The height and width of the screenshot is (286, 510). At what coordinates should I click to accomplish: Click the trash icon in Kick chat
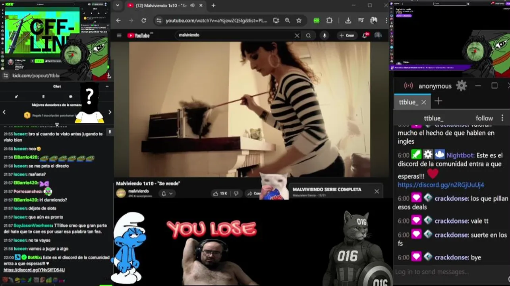point(43,97)
